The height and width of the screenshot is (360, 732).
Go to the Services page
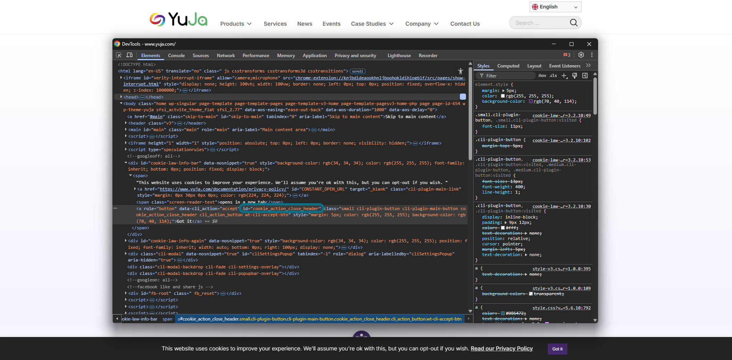pos(275,24)
